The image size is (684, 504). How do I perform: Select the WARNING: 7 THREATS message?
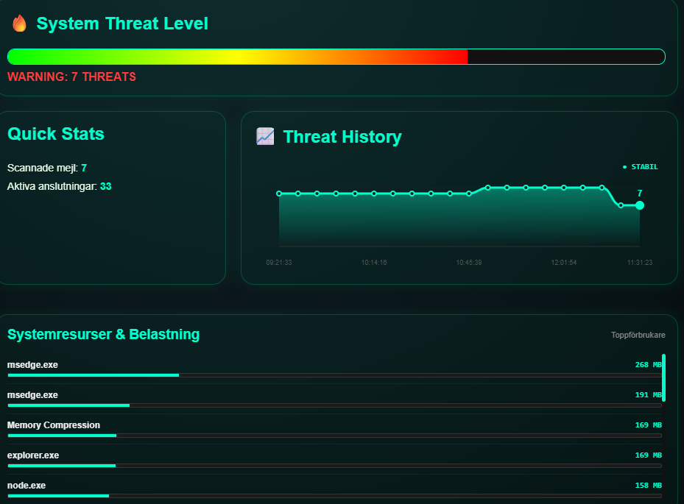point(71,77)
